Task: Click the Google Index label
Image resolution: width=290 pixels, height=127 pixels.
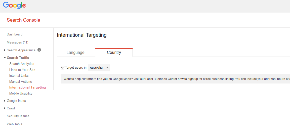Action: click(x=16, y=101)
